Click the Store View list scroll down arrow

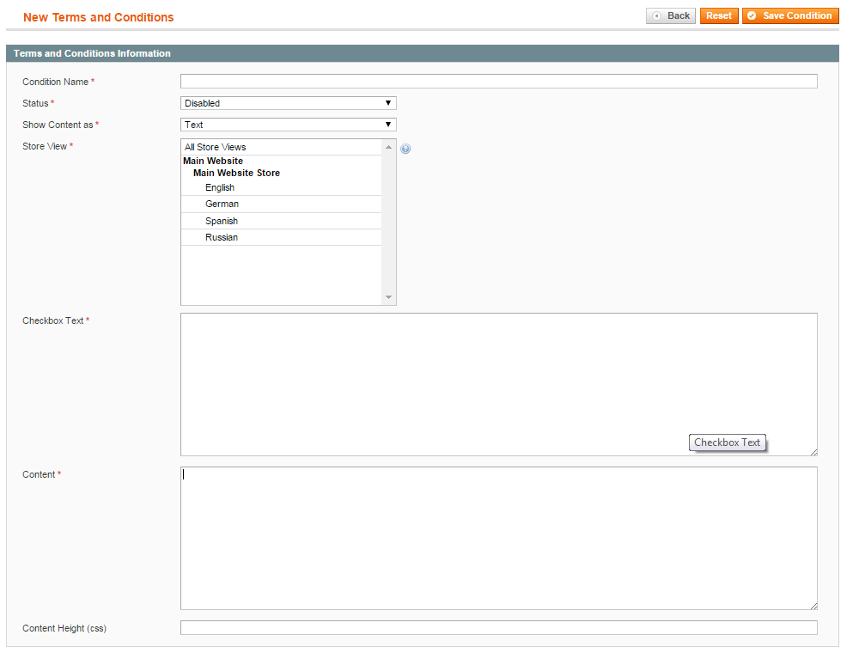(388, 297)
